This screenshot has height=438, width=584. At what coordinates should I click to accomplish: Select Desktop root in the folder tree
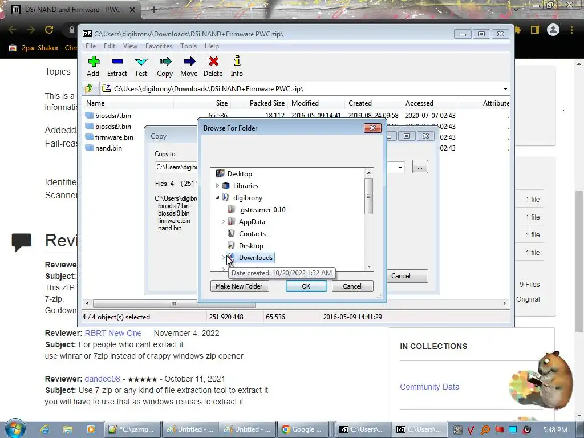(240, 173)
